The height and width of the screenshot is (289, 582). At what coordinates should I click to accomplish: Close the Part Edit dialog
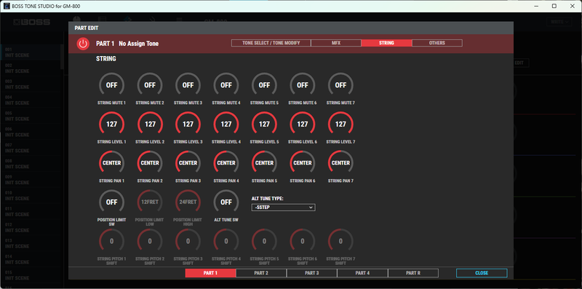pos(482,273)
